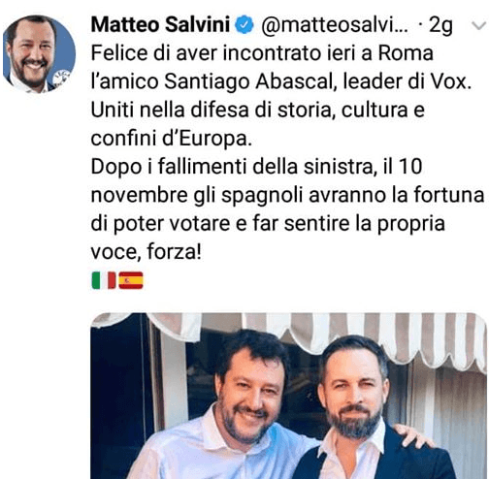Open the Matteo Salvini display name
Image resolution: width=489 pixels, height=479 pixels.
coord(160,24)
